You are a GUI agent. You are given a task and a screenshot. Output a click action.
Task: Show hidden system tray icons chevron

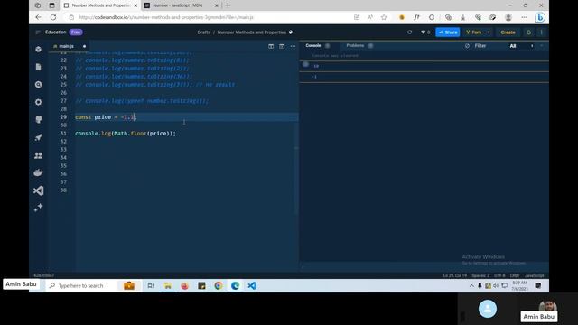click(471, 285)
